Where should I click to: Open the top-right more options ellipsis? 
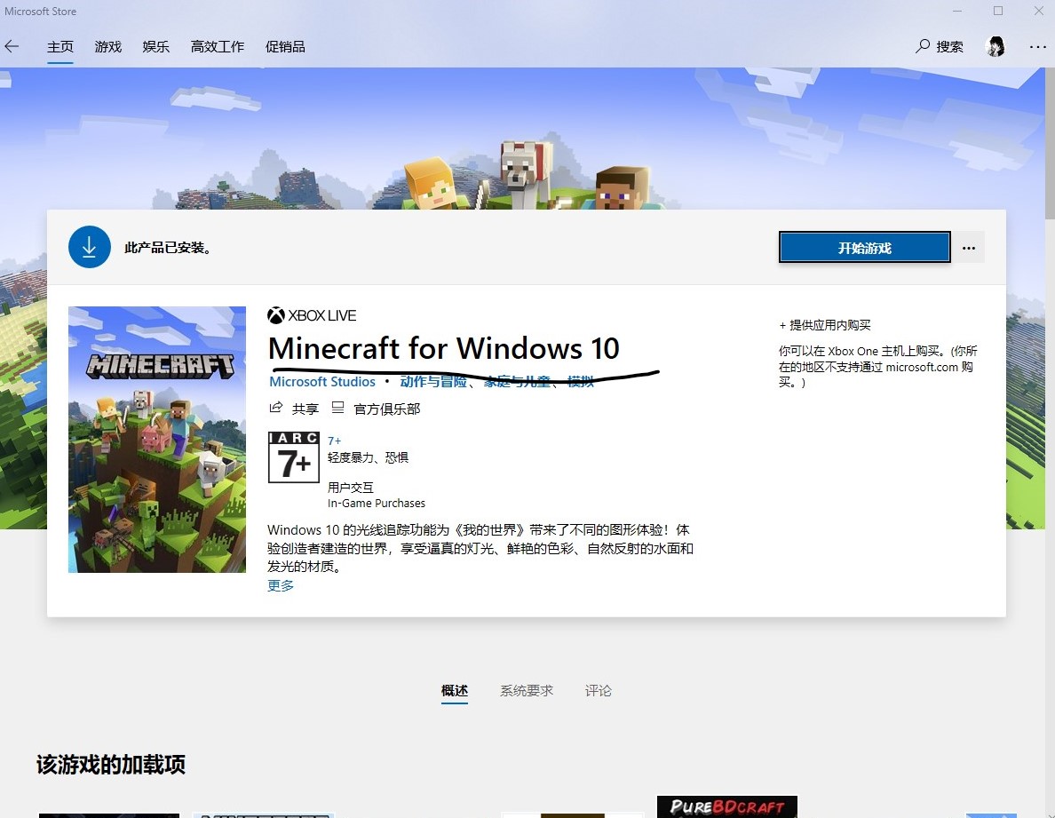(x=1037, y=46)
